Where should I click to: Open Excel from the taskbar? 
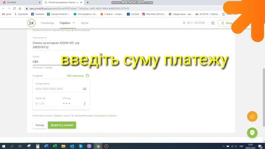tap(55, 146)
